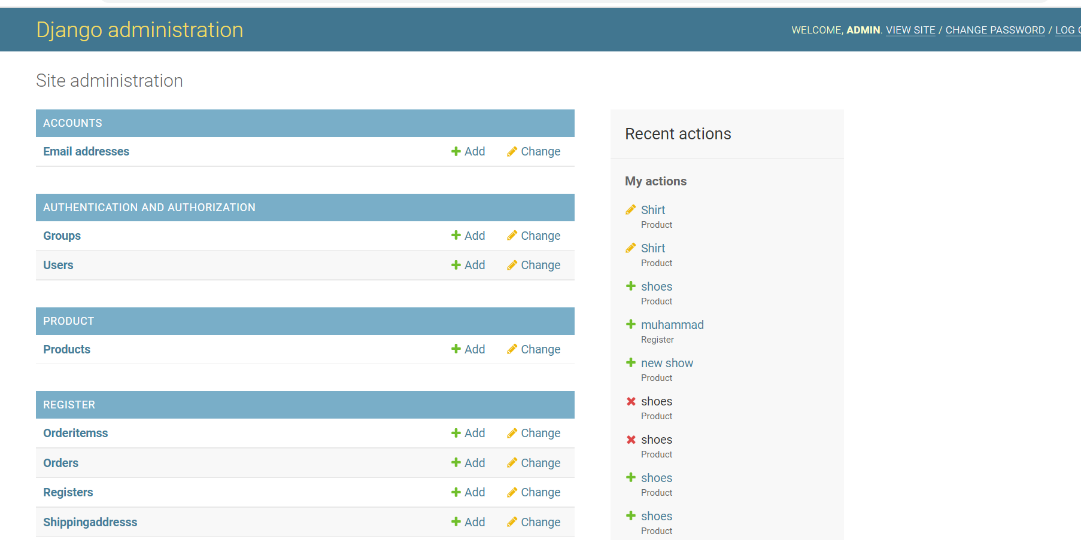Screen dimensions: 1081x540
Task: Click the Add plus icon for Email addresses
Action: pos(456,151)
